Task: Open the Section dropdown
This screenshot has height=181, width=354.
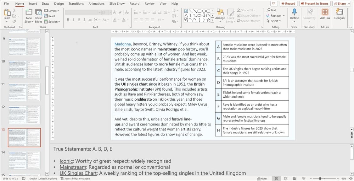Action: 52,21
